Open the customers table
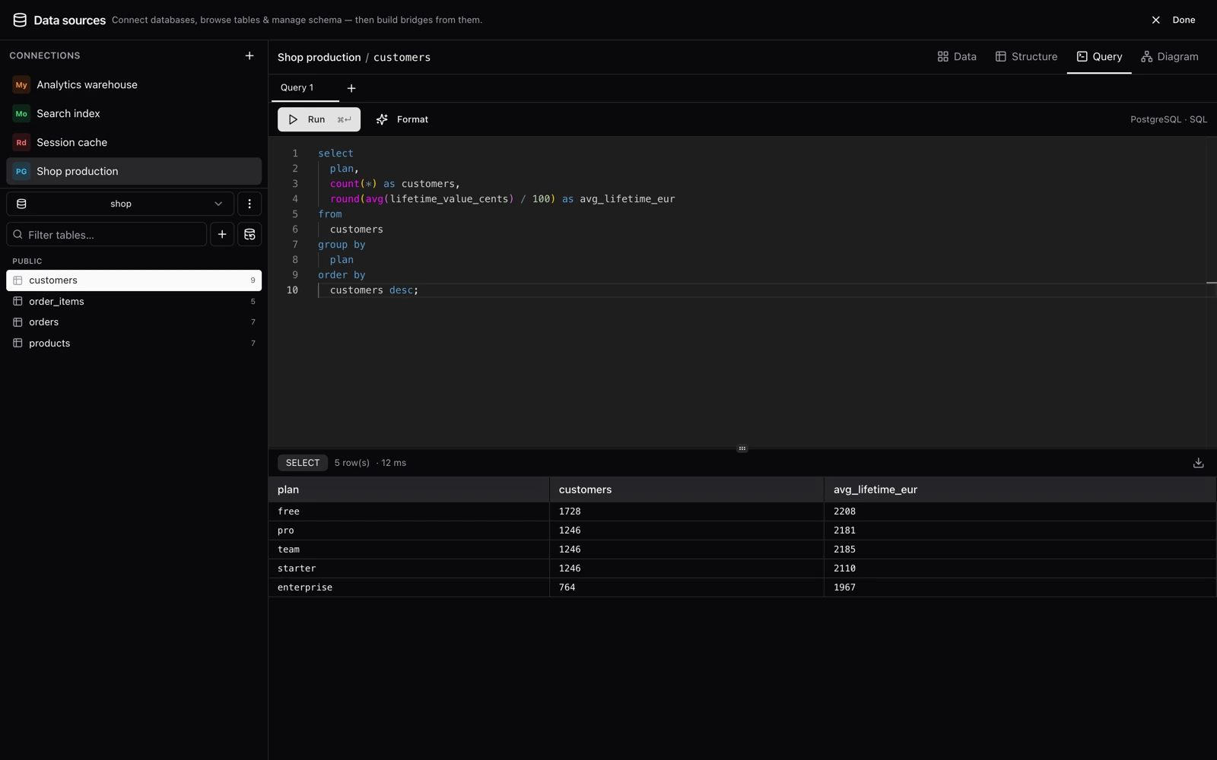This screenshot has width=1217, height=760. pyautogui.click(x=134, y=280)
